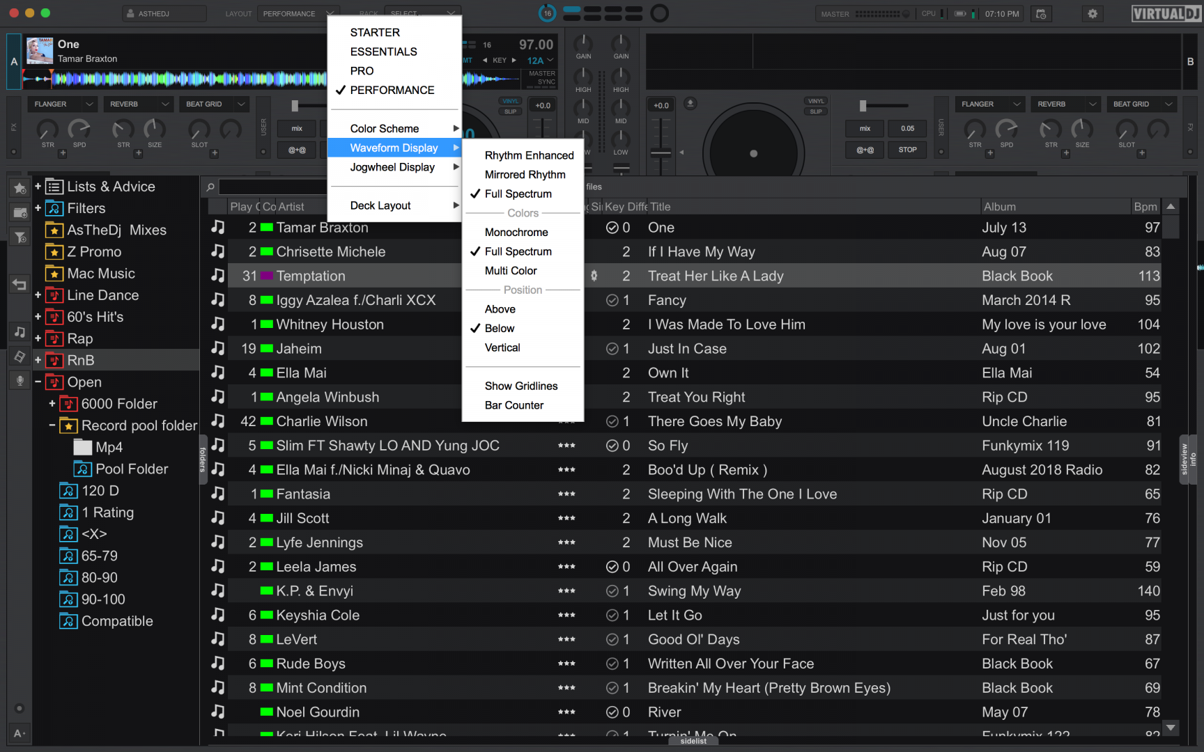
Task: Open Color Scheme submenu
Action: [394, 129]
